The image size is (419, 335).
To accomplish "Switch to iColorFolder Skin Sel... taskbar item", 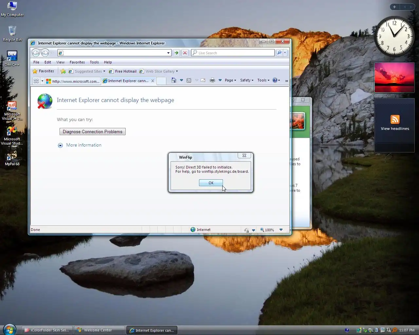I will coord(47,330).
